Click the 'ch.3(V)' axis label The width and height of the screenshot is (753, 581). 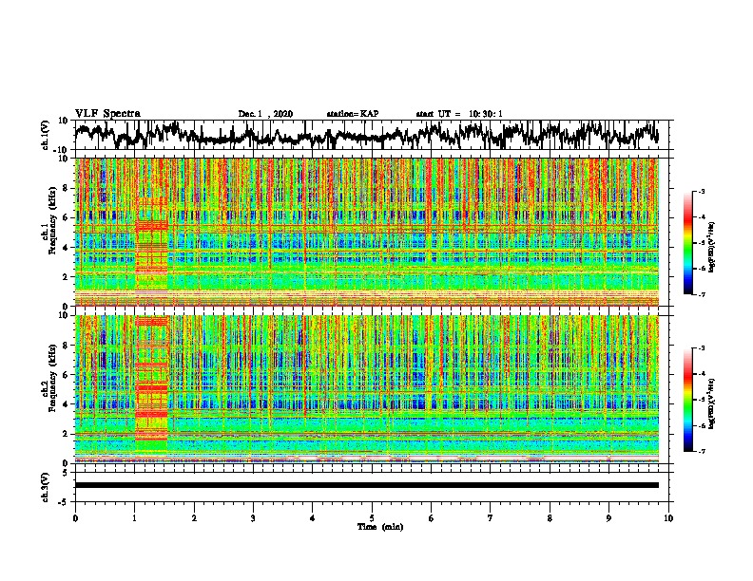46,487
